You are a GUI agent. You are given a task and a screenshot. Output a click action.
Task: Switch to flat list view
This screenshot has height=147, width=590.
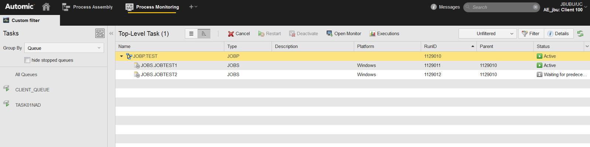coord(191,34)
